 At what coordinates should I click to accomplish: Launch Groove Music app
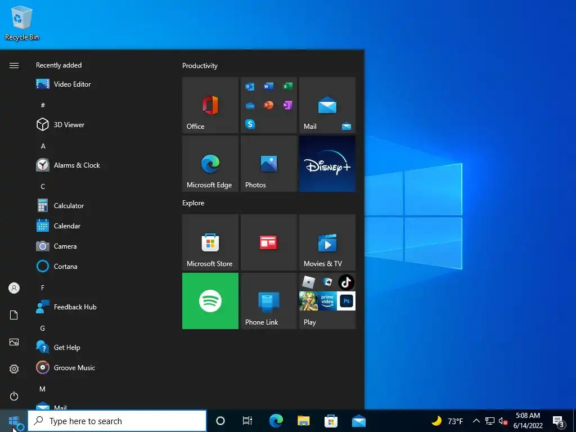pyautogui.click(x=65, y=367)
